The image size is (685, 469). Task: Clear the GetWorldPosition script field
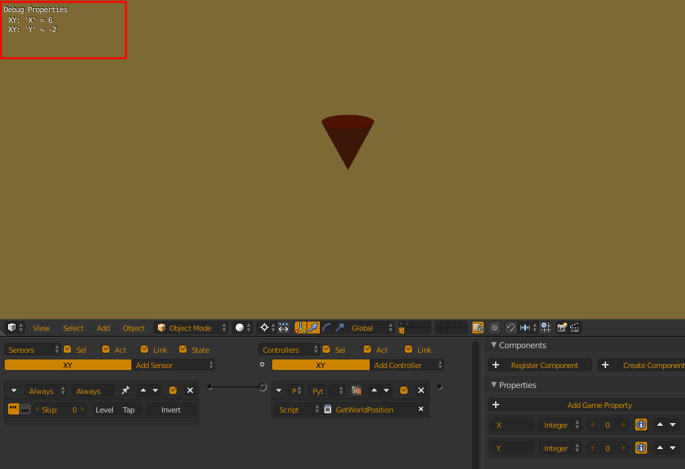click(421, 409)
